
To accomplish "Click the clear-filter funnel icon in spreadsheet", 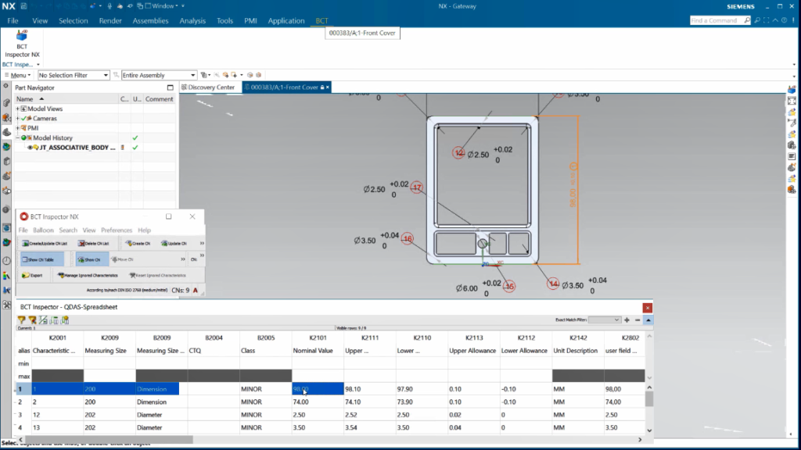I will [32, 320].
